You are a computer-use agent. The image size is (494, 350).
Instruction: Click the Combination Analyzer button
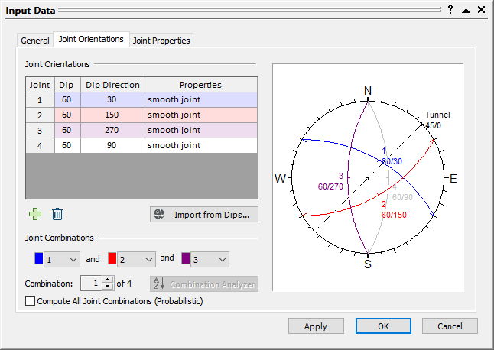(x=204, y=284)
